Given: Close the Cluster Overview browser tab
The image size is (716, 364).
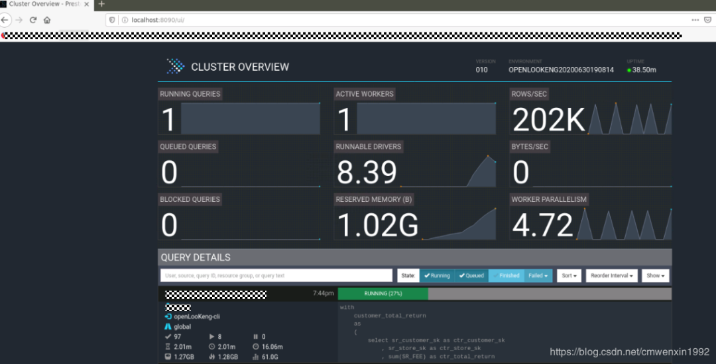Looking at the screenshot, I should 87,4.
